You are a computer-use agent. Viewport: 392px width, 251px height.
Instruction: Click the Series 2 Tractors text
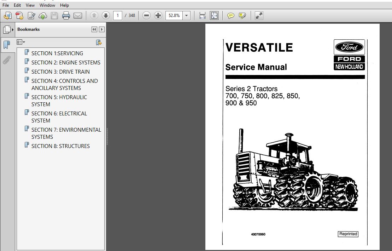[x=251, y=89]
